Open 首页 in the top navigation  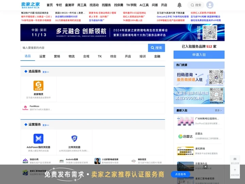pyautogui.click(x=50, y=5)
